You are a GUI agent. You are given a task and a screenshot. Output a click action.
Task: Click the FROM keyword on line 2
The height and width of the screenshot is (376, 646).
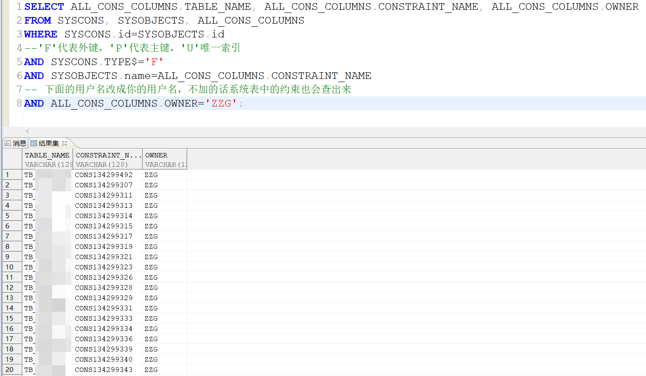click(x=37, y=21)
